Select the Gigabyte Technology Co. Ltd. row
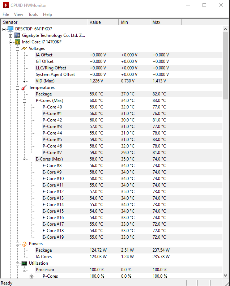 [x=54, y=35]
